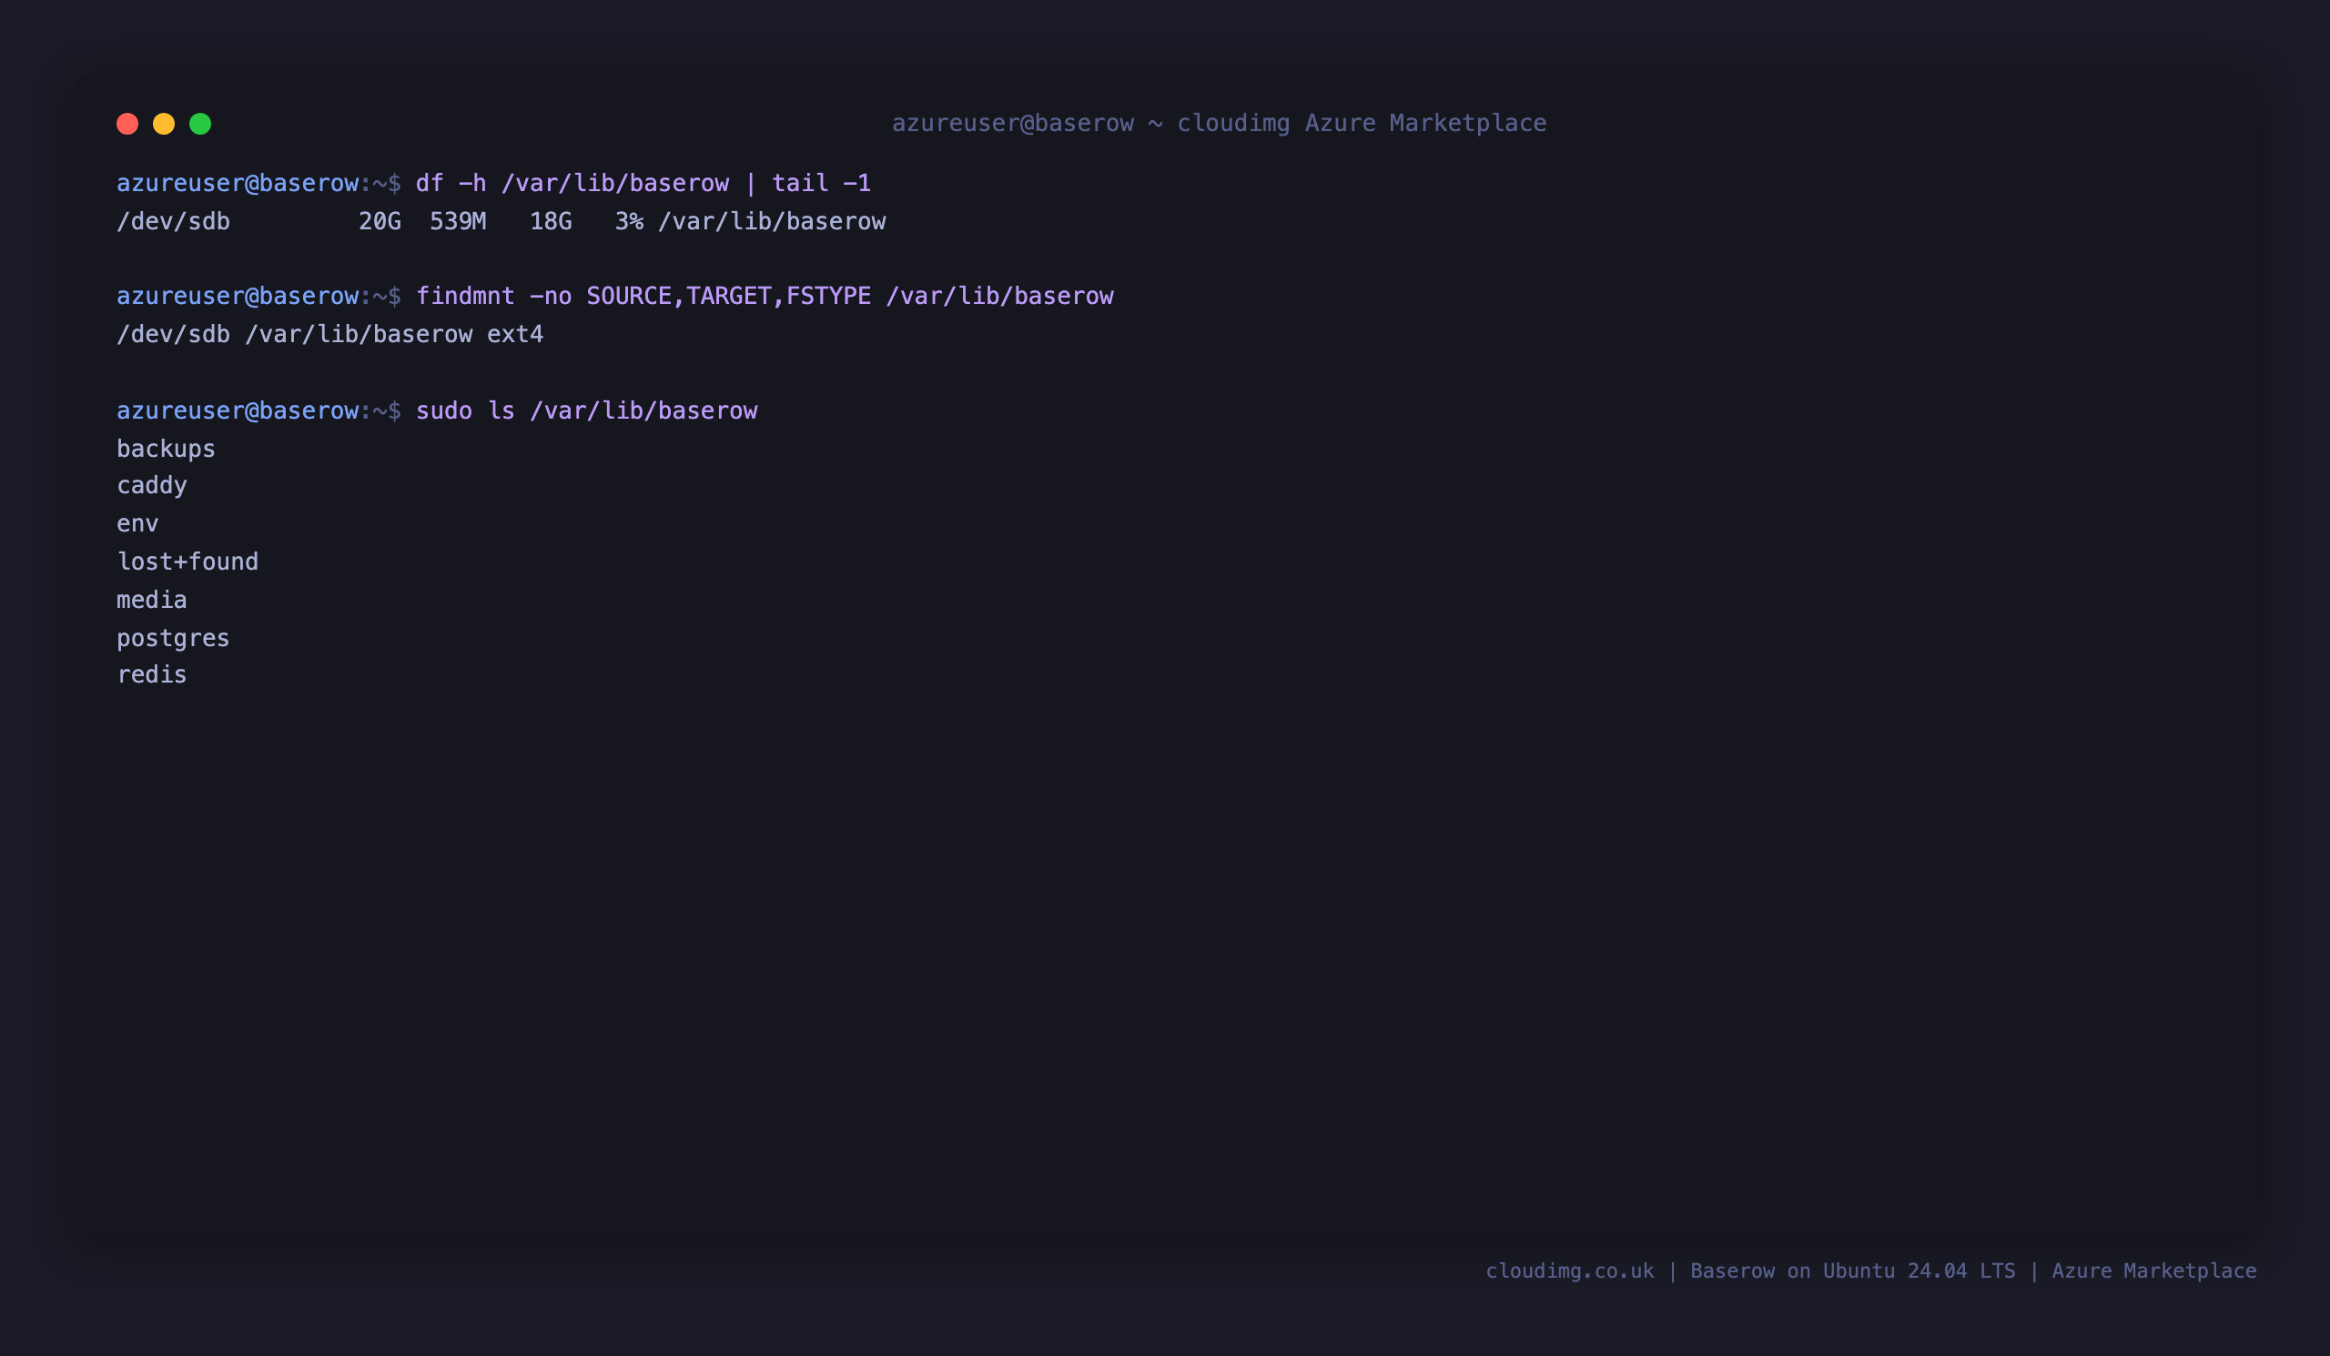2330x1356 pixels.
Task: Click the first 'azureuser@baserow' prompt
Action: pyautogui.click(x=238, y=183)
